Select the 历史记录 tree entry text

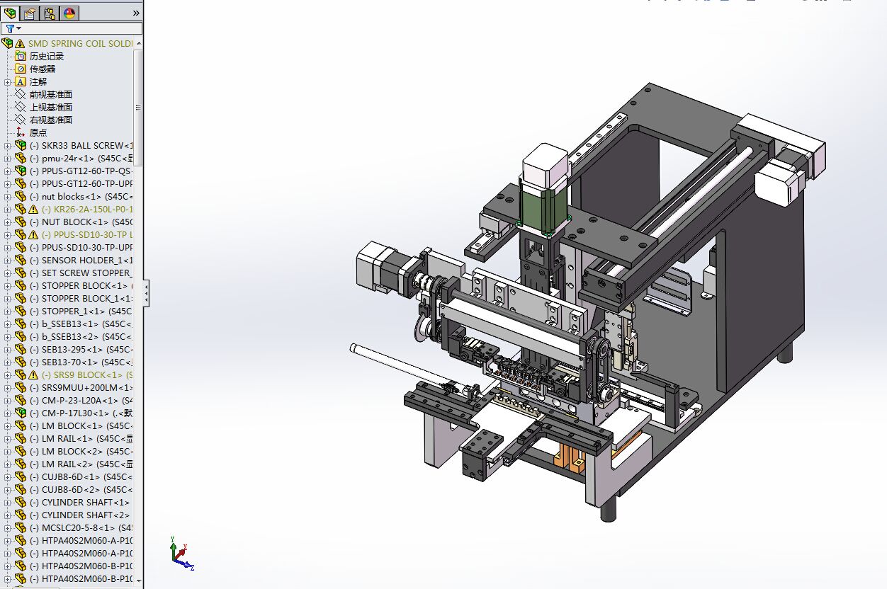tap(47, 56)
